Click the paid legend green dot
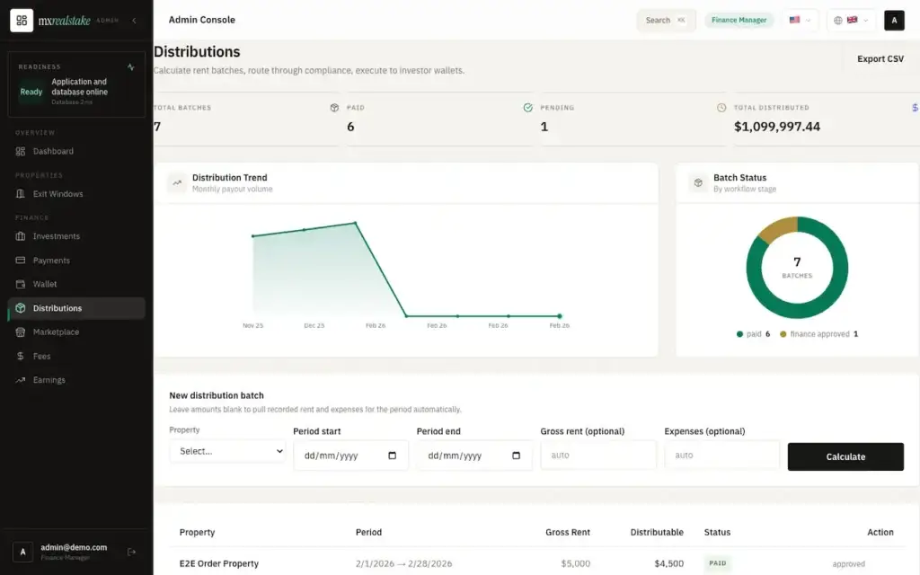This screenshot has height=575, width=920. [739, 334]
